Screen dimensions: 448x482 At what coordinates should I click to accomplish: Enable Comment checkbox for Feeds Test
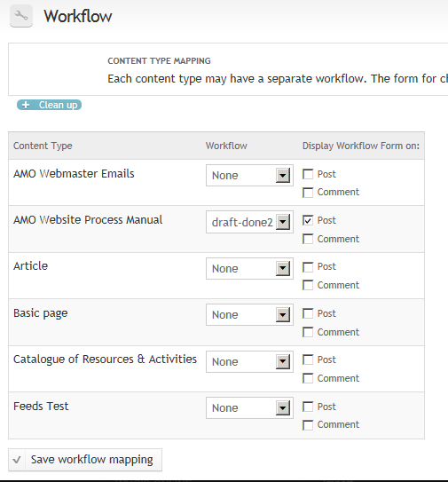pos(308,425)
